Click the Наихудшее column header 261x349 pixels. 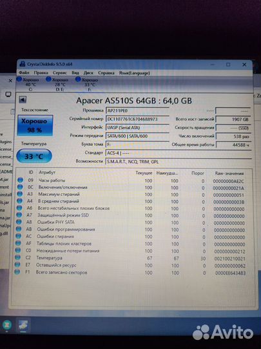[167, 173]
